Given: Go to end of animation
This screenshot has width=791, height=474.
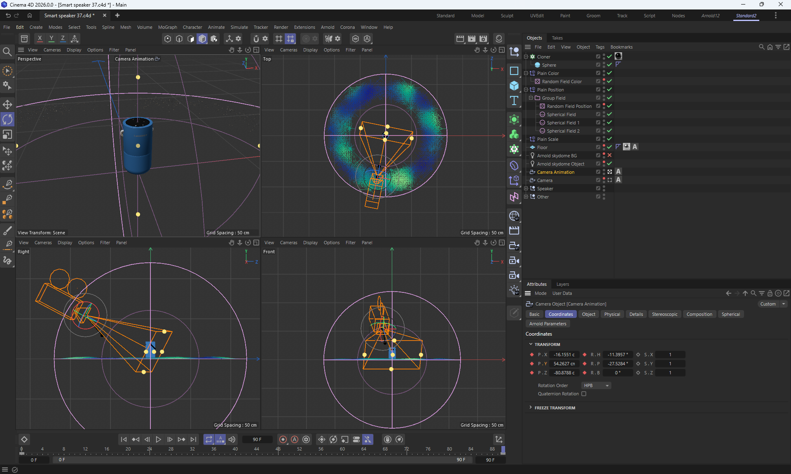Looking at the screenshot, I should click(x=193, y=439).
